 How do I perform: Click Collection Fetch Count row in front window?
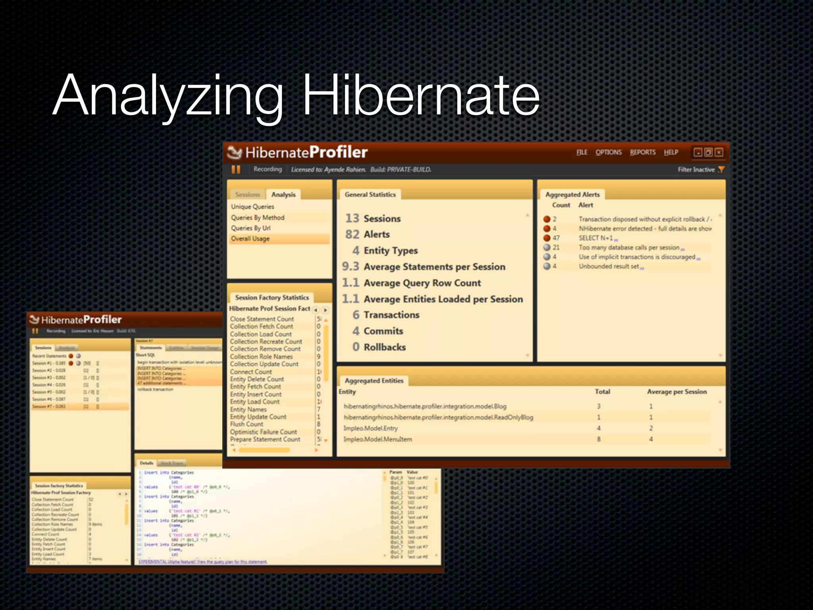coord(275,326)
